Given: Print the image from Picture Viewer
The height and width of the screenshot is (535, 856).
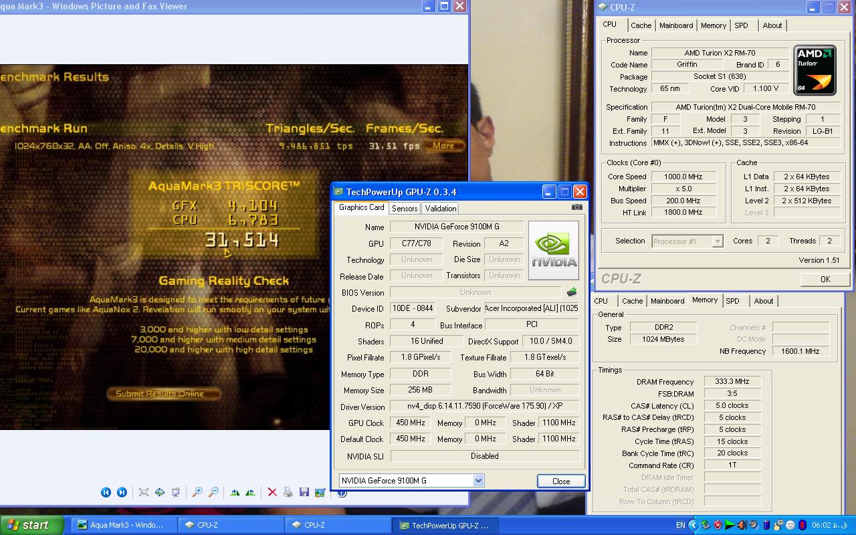Looking at the screenshot, I should [288, 492].
